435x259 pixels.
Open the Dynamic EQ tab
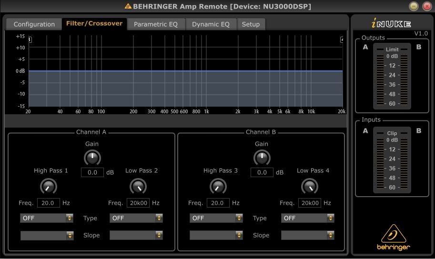[x=211, y=24]
